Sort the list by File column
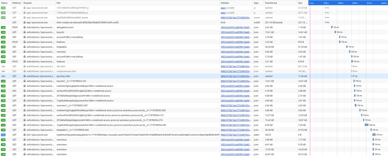 point(58,3)
